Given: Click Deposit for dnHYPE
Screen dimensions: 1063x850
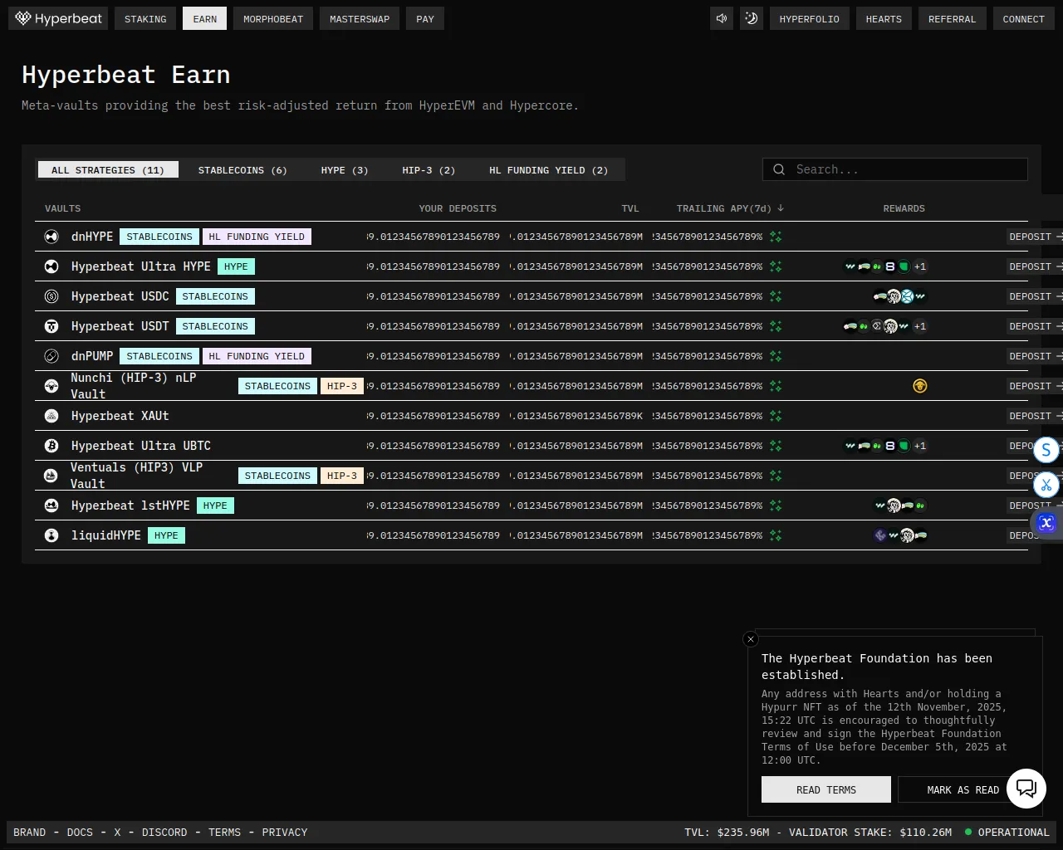Looking at the screenshot, I should click(x=1035, y=237).
